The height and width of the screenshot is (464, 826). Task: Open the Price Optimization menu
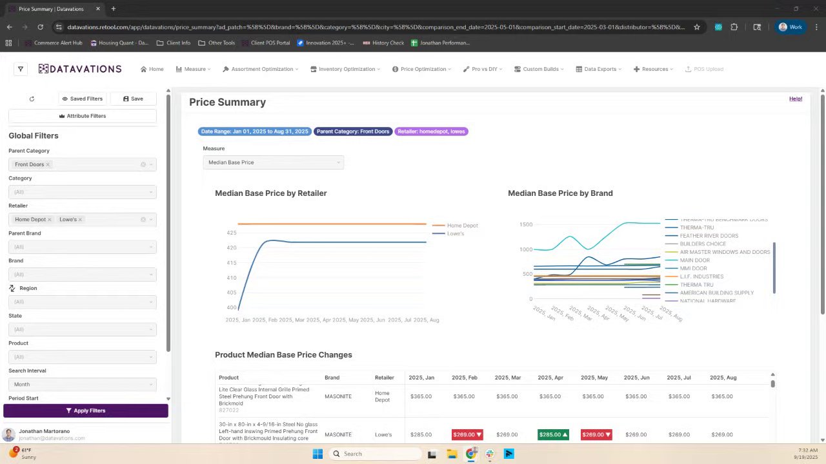423,69
